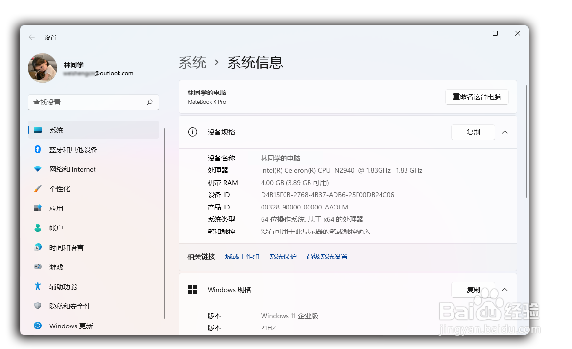Minimize the 设置 window
572x349 pixels.
[x=473, y=33]
